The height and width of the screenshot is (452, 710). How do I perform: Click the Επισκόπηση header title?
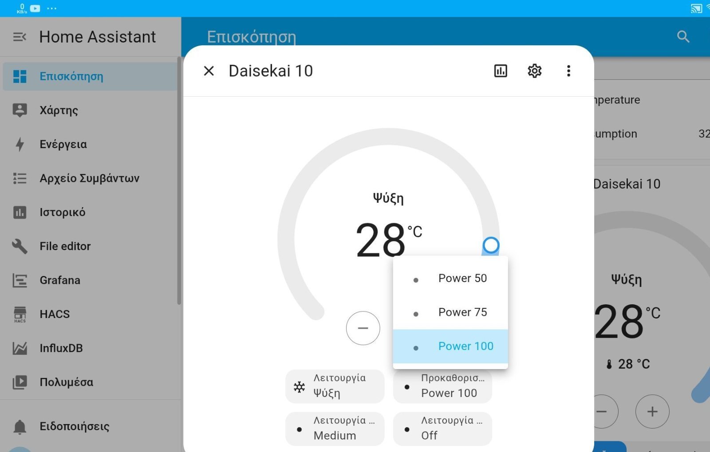tap(251, 37)
